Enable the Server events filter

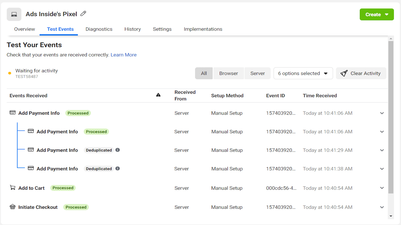[x=257, y=73]
